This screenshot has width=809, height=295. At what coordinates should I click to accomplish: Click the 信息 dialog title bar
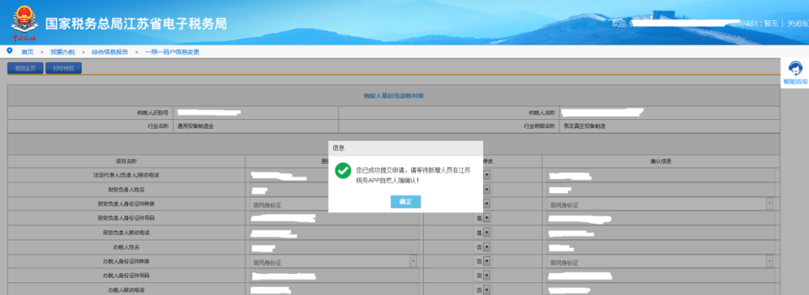pos(405,148)
